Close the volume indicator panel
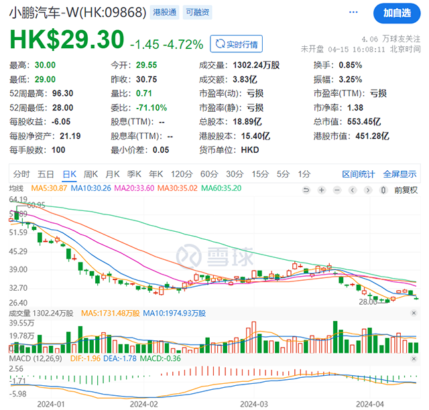 coord(414,313)
